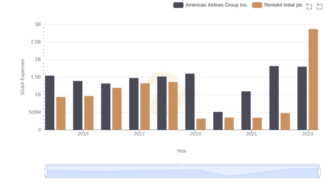Click Rentokil 2015 orange bar
This screenshot has width=327, height=188.
[89, 113]
